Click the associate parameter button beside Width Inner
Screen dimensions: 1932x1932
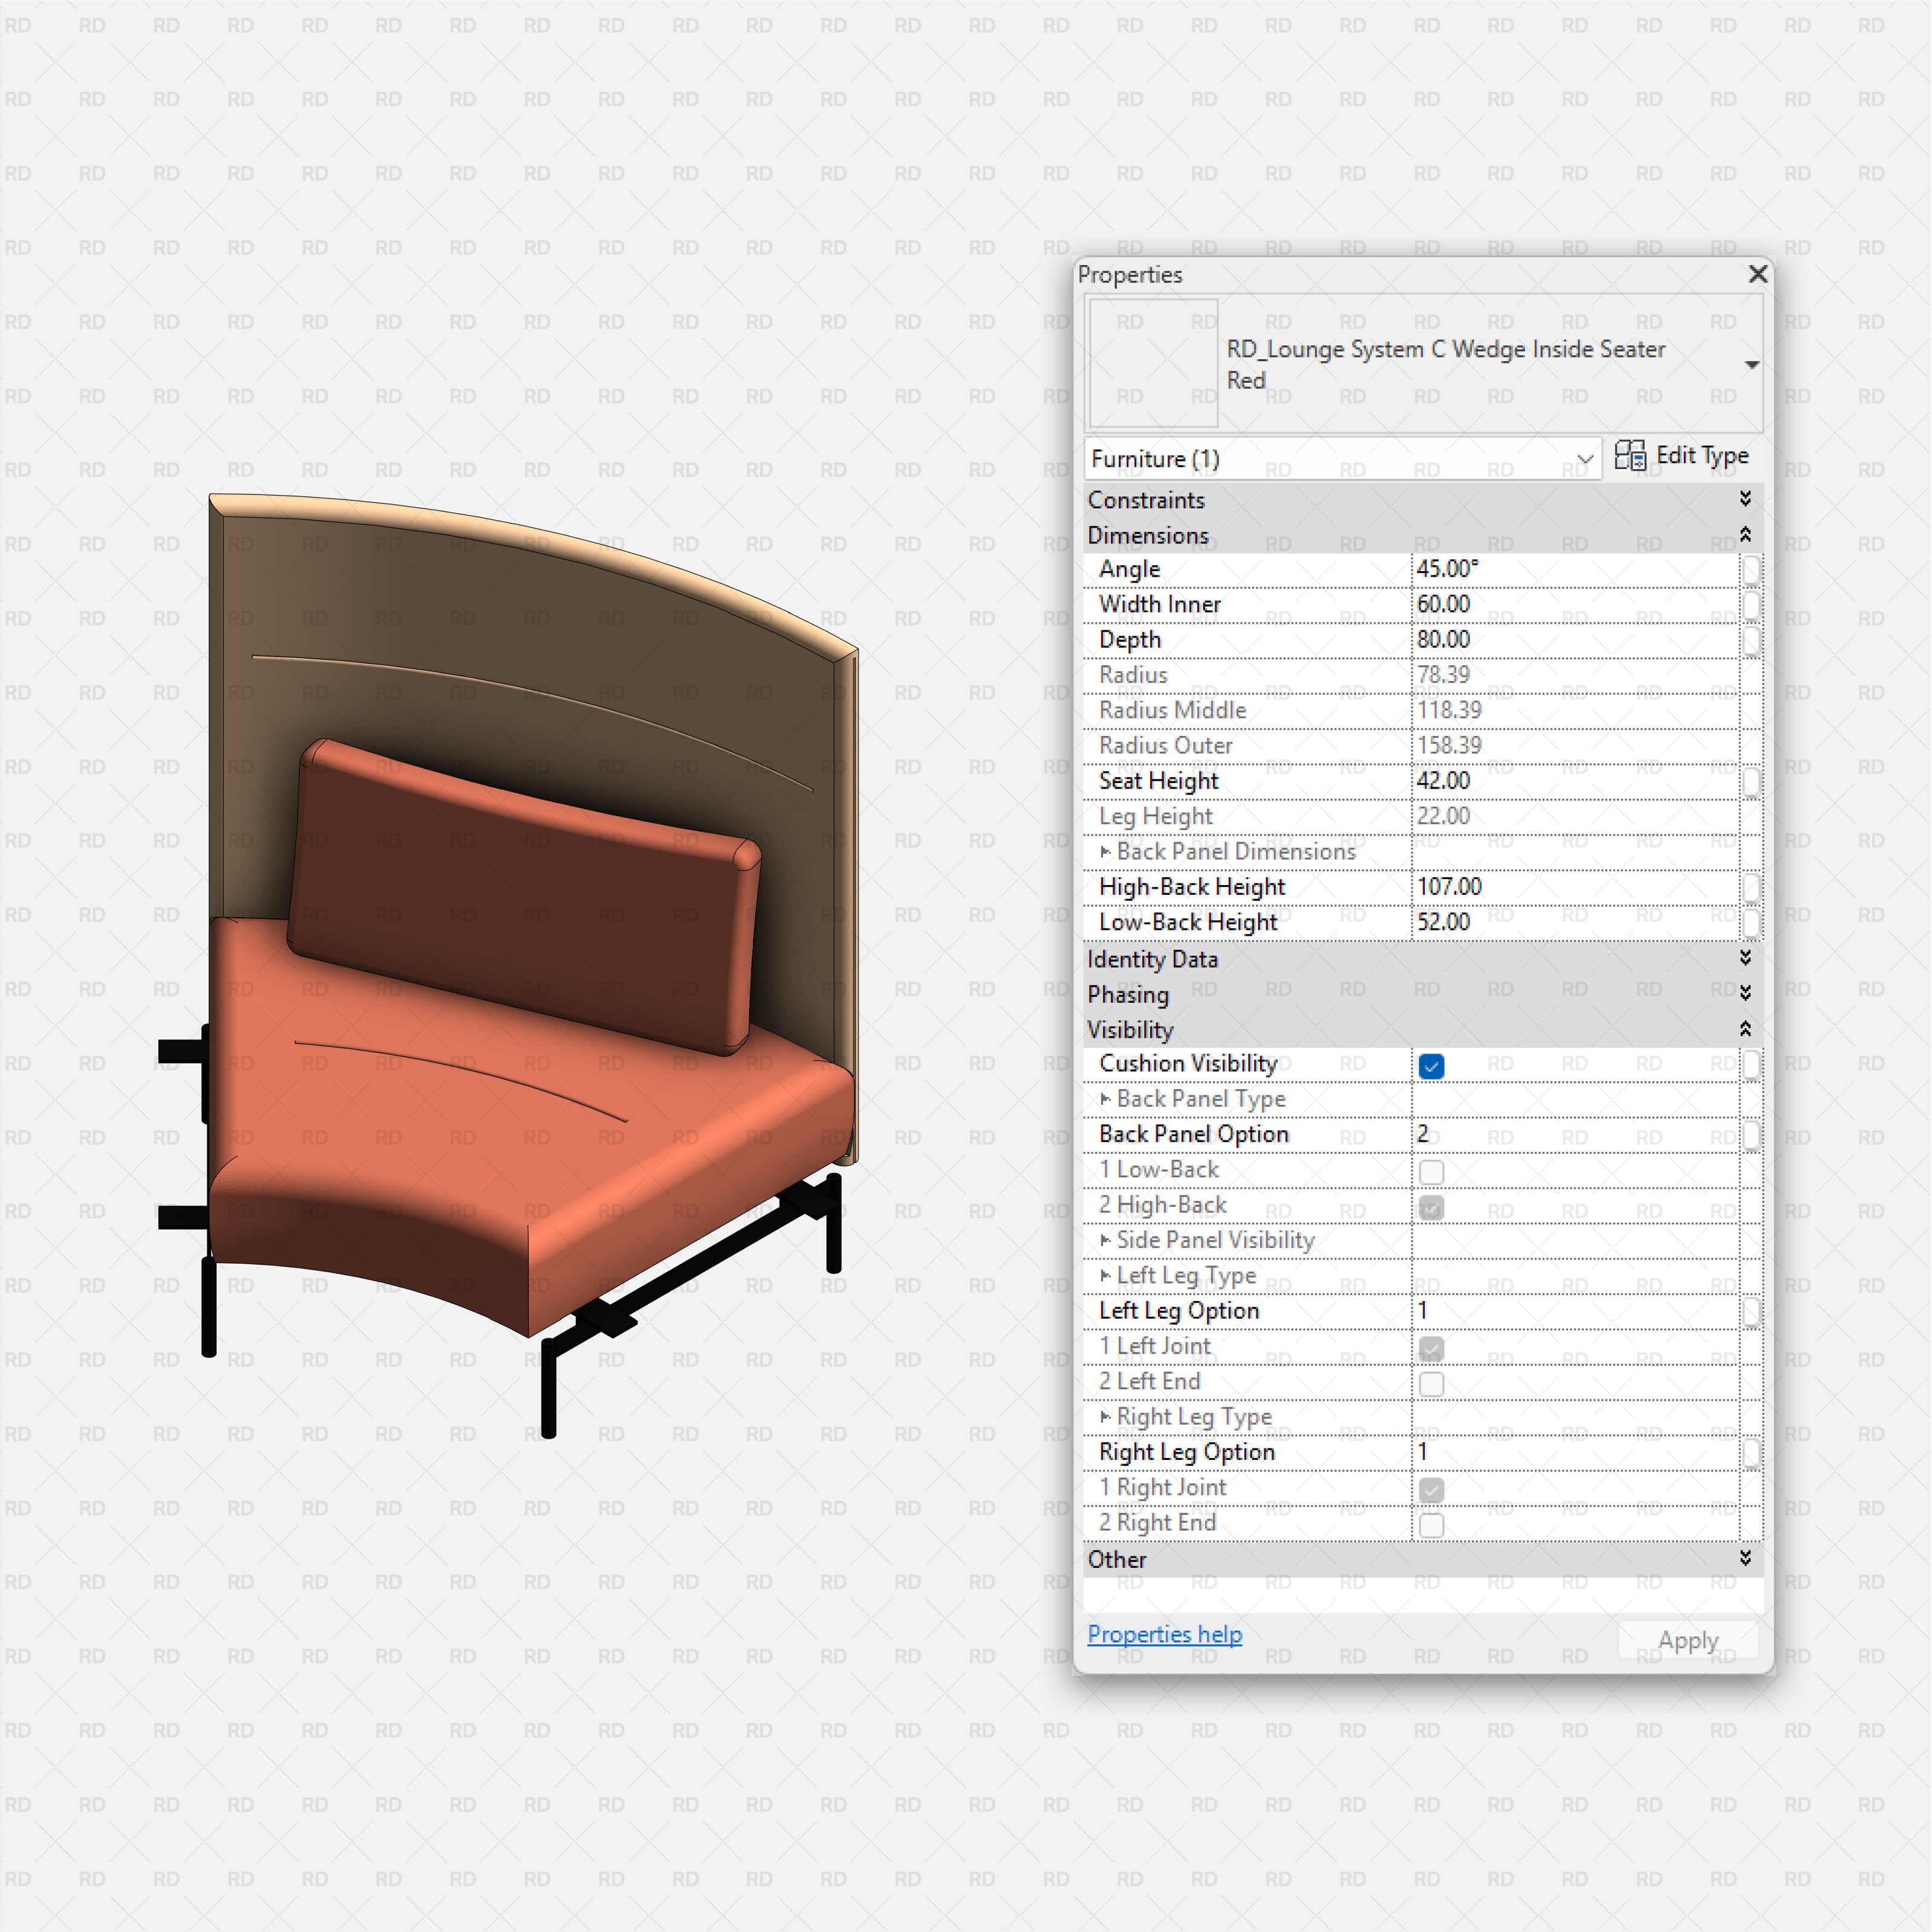[x=1751, y=604]
